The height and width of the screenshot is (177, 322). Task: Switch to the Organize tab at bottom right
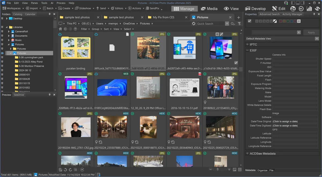coord(262,170)
